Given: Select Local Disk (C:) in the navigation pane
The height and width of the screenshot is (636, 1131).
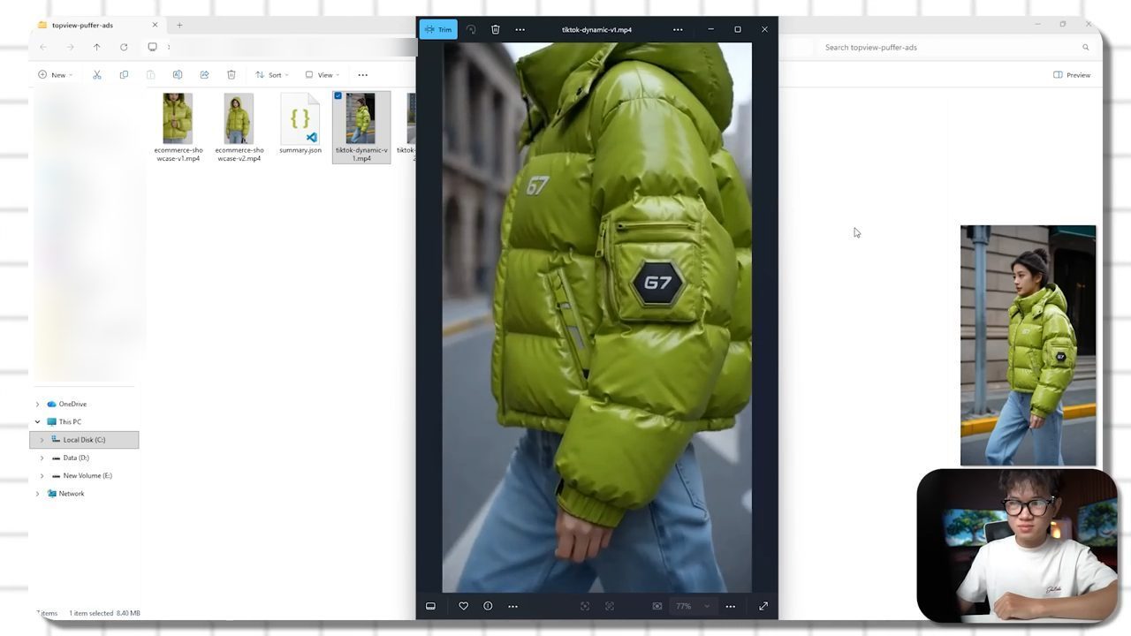Looking at the screenshot, I should [x=84, y=440].
